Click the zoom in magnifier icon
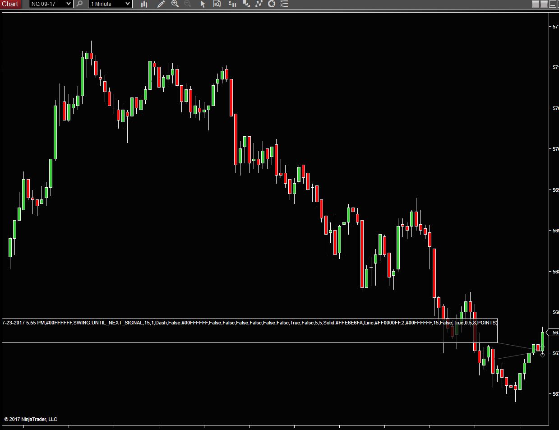 [x=175, y=4]
